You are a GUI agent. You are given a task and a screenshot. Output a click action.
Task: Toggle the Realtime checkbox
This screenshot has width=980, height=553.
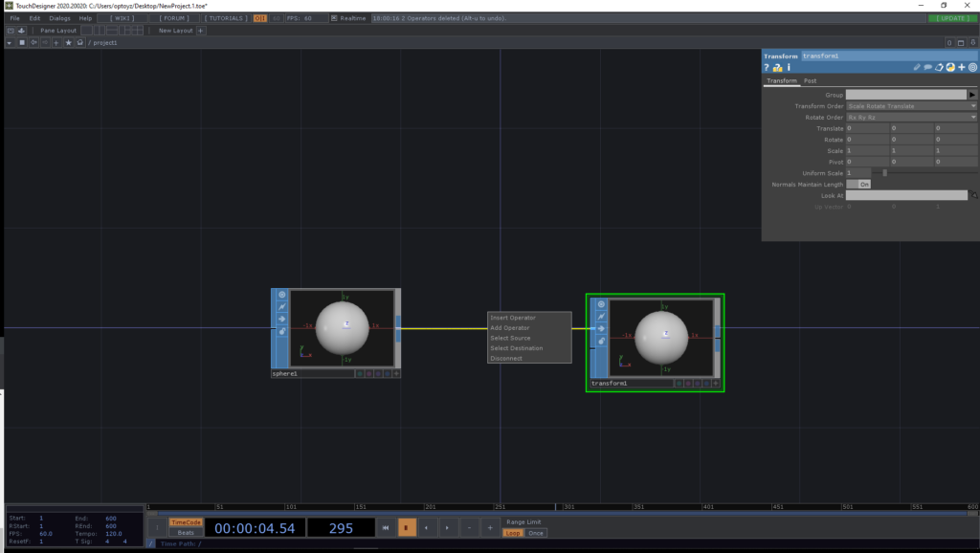coord(333,18)
